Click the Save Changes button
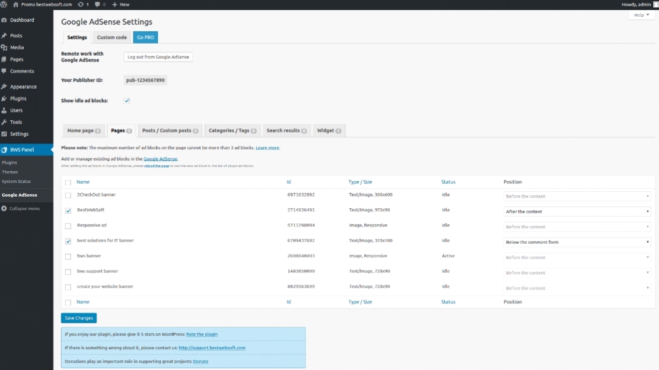The width and height of the screenshot is (659, 370). click(x=78, y=318)
